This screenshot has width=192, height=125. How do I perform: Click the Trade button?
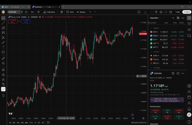[177, 12]
